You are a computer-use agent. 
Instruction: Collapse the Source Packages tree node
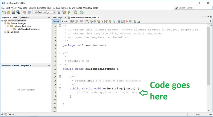coord(5,23)
